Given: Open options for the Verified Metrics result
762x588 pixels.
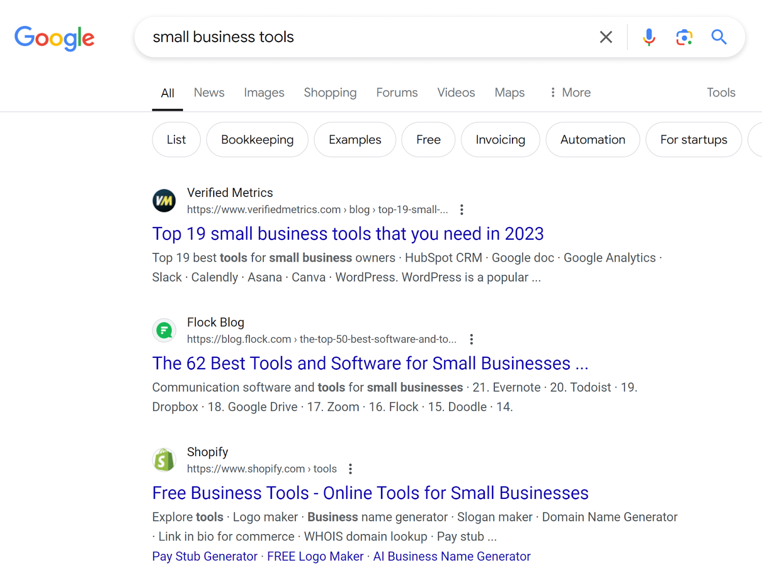Looking at the screenshot, I should 461,210.
